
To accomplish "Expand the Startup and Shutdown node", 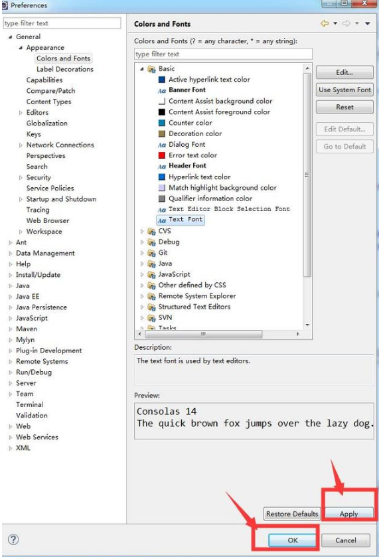I will coord(21,199).
